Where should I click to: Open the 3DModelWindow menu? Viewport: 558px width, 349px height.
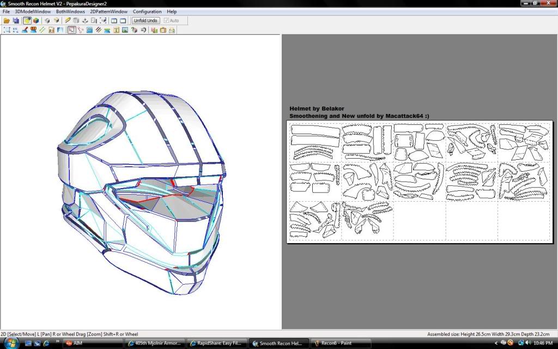click(33, 11)
